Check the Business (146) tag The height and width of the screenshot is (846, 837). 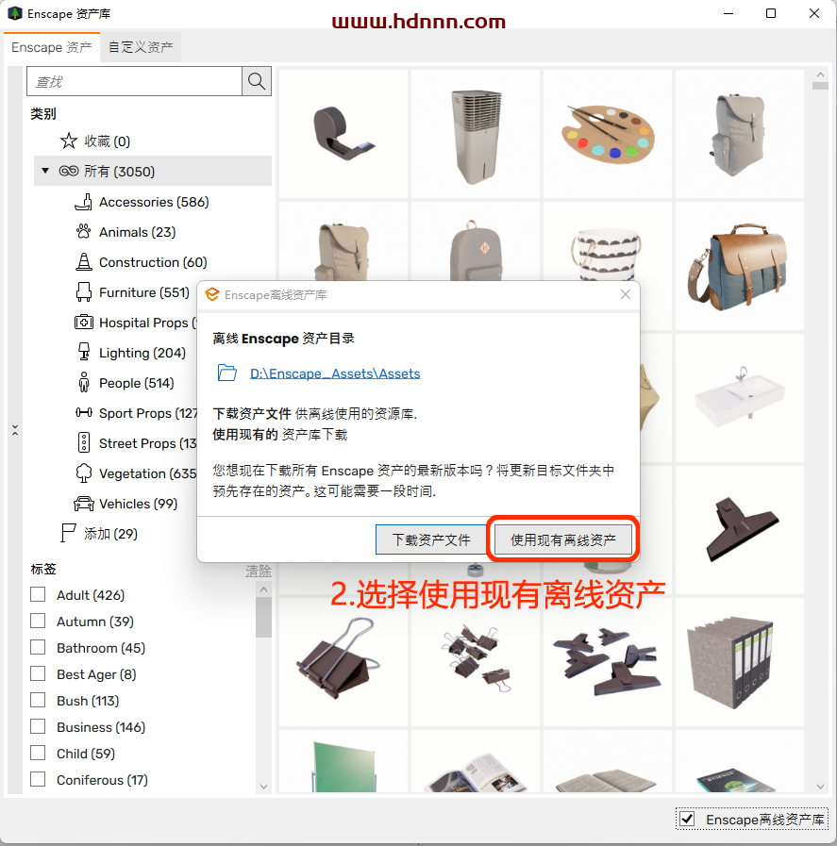(38, 727)
